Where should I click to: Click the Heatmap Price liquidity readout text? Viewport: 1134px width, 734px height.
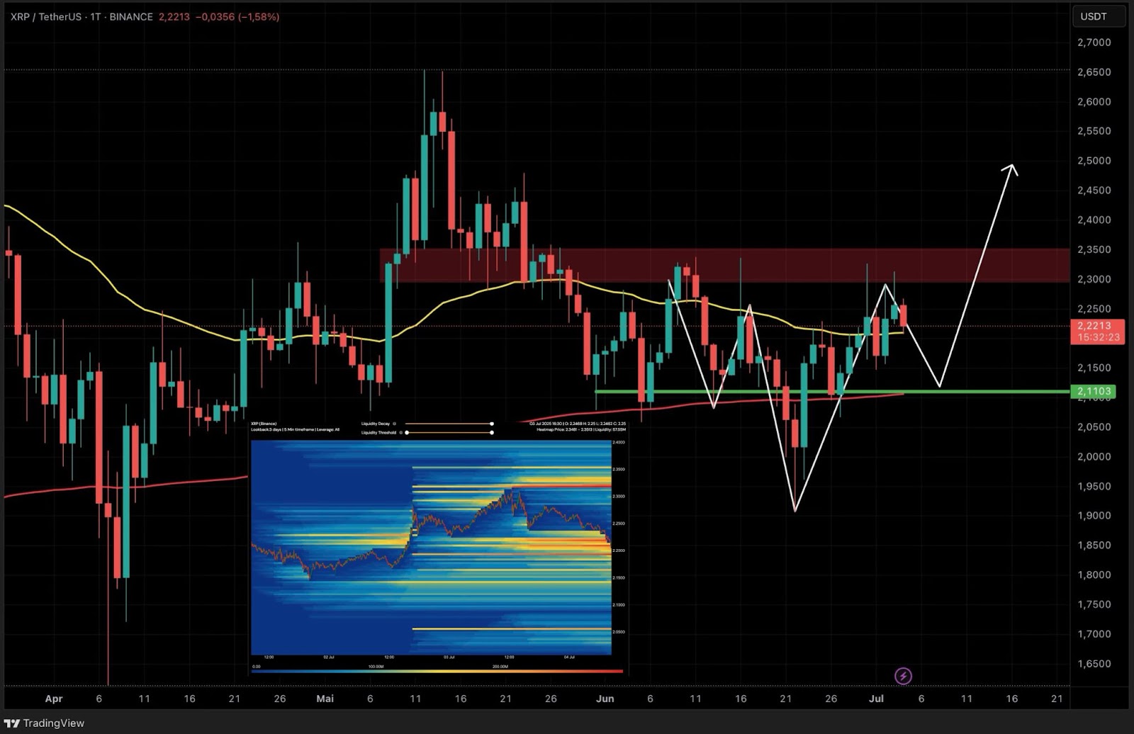(x=581, y=429)
